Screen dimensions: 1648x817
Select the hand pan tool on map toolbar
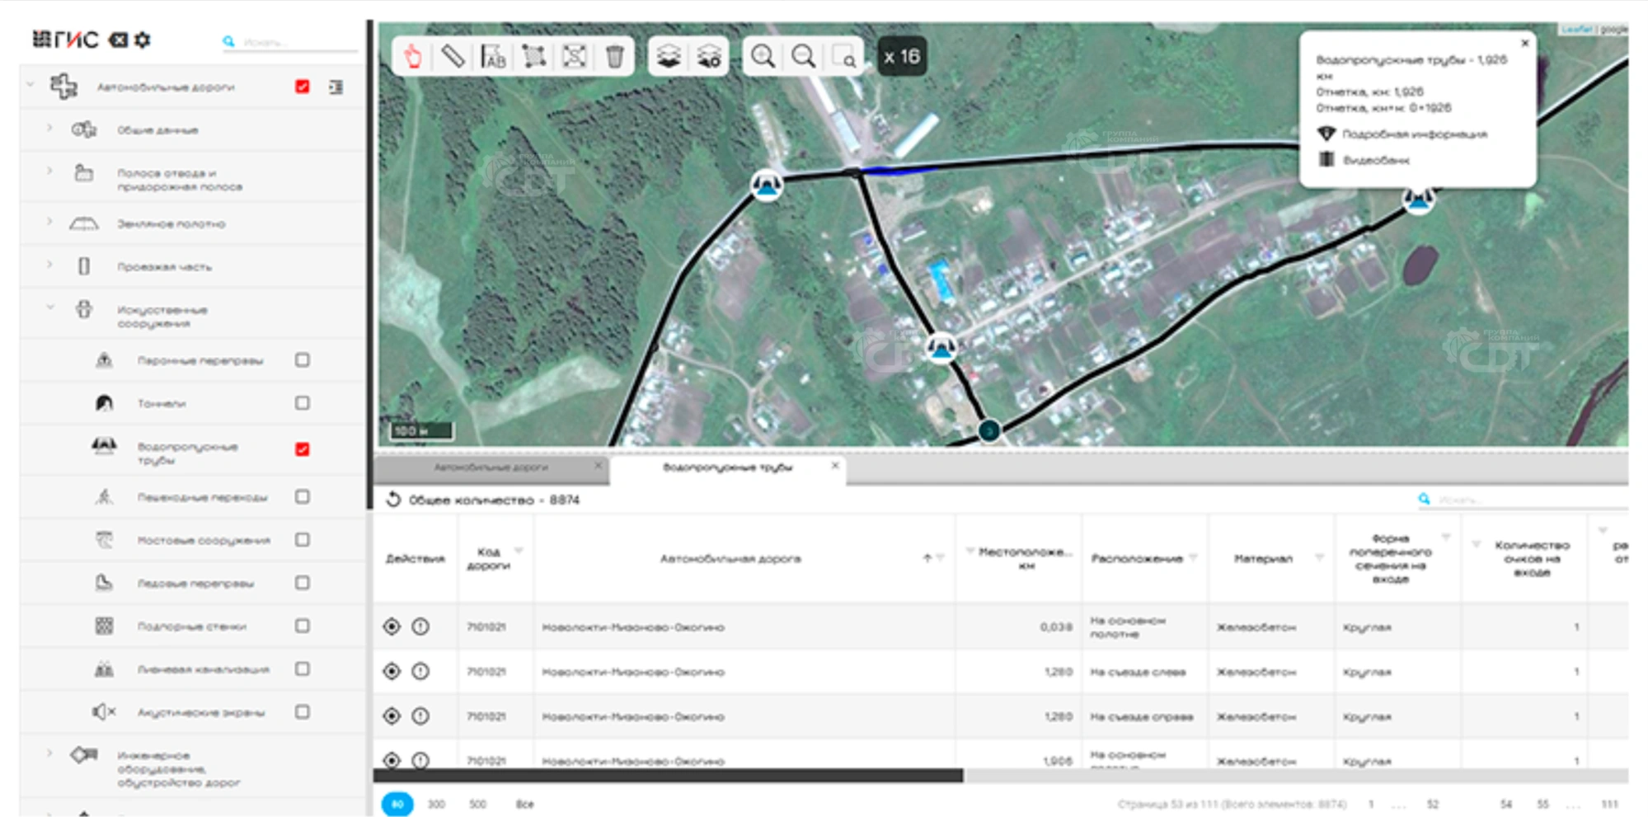[x=413, y=57]
